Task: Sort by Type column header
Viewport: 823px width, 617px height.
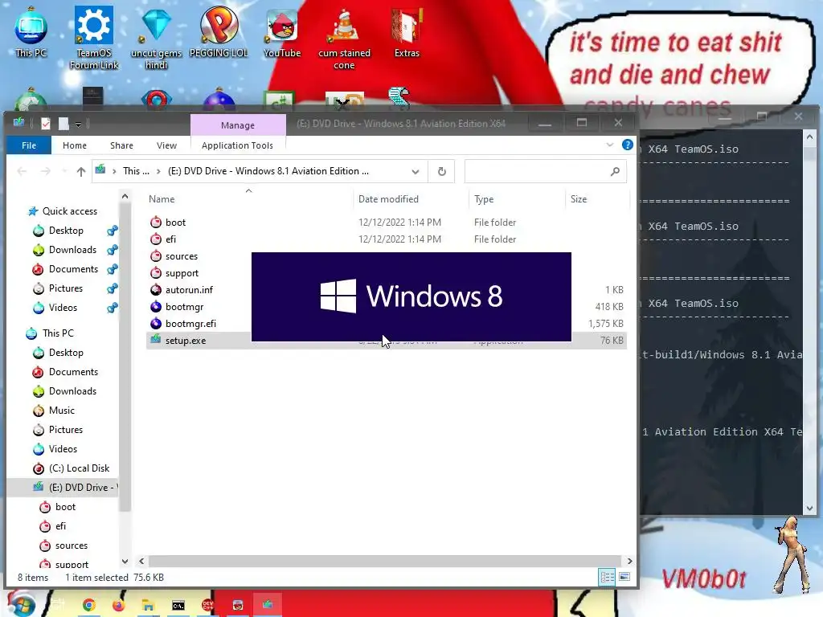Action: [x=483, y=199]
